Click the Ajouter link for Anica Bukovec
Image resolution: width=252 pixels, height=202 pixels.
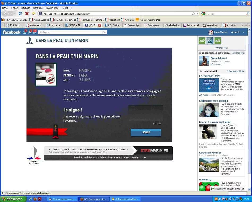218,64
